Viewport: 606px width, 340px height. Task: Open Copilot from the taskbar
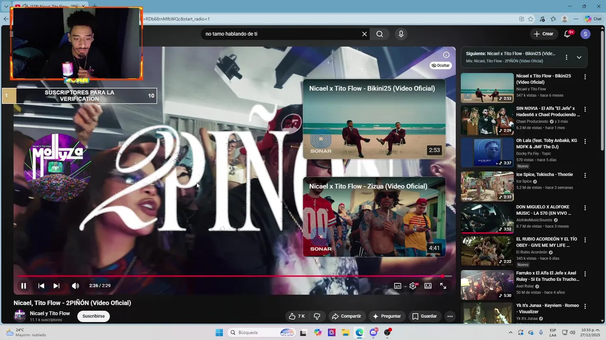click(x=318, y=332)
